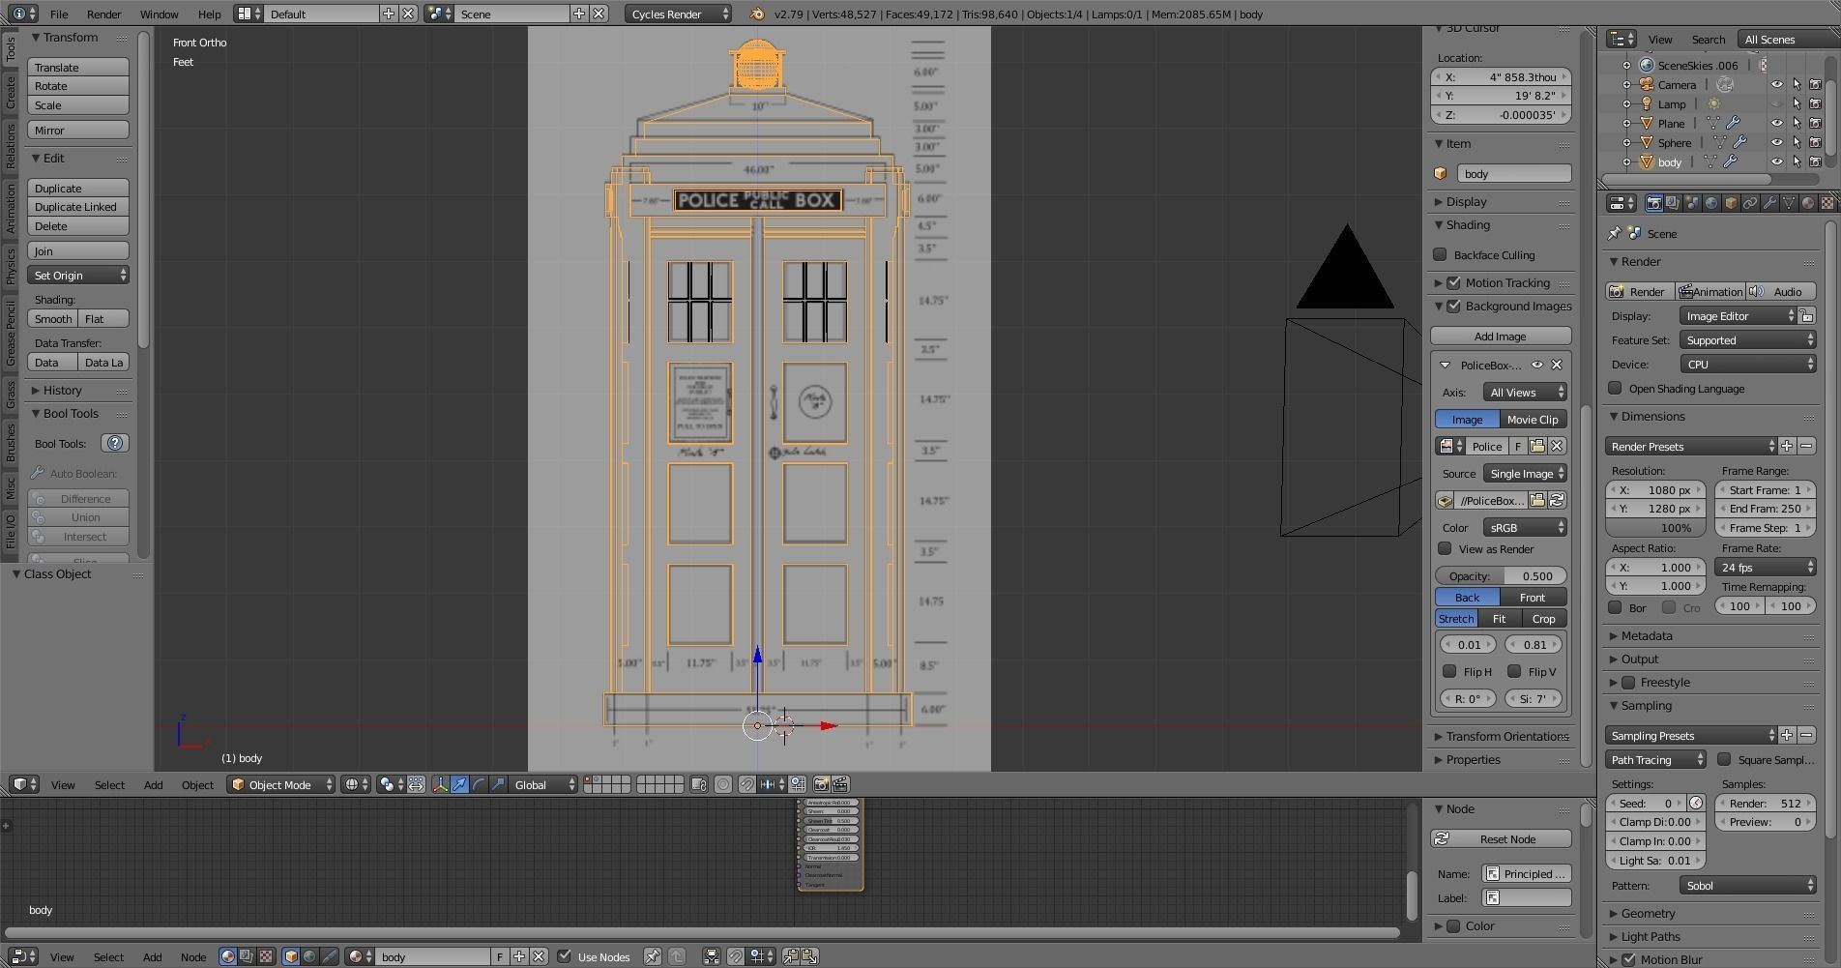
Task: Click the scale manipulator icon in 3D header
Action: pyautogui.click(x=498, y=784)
